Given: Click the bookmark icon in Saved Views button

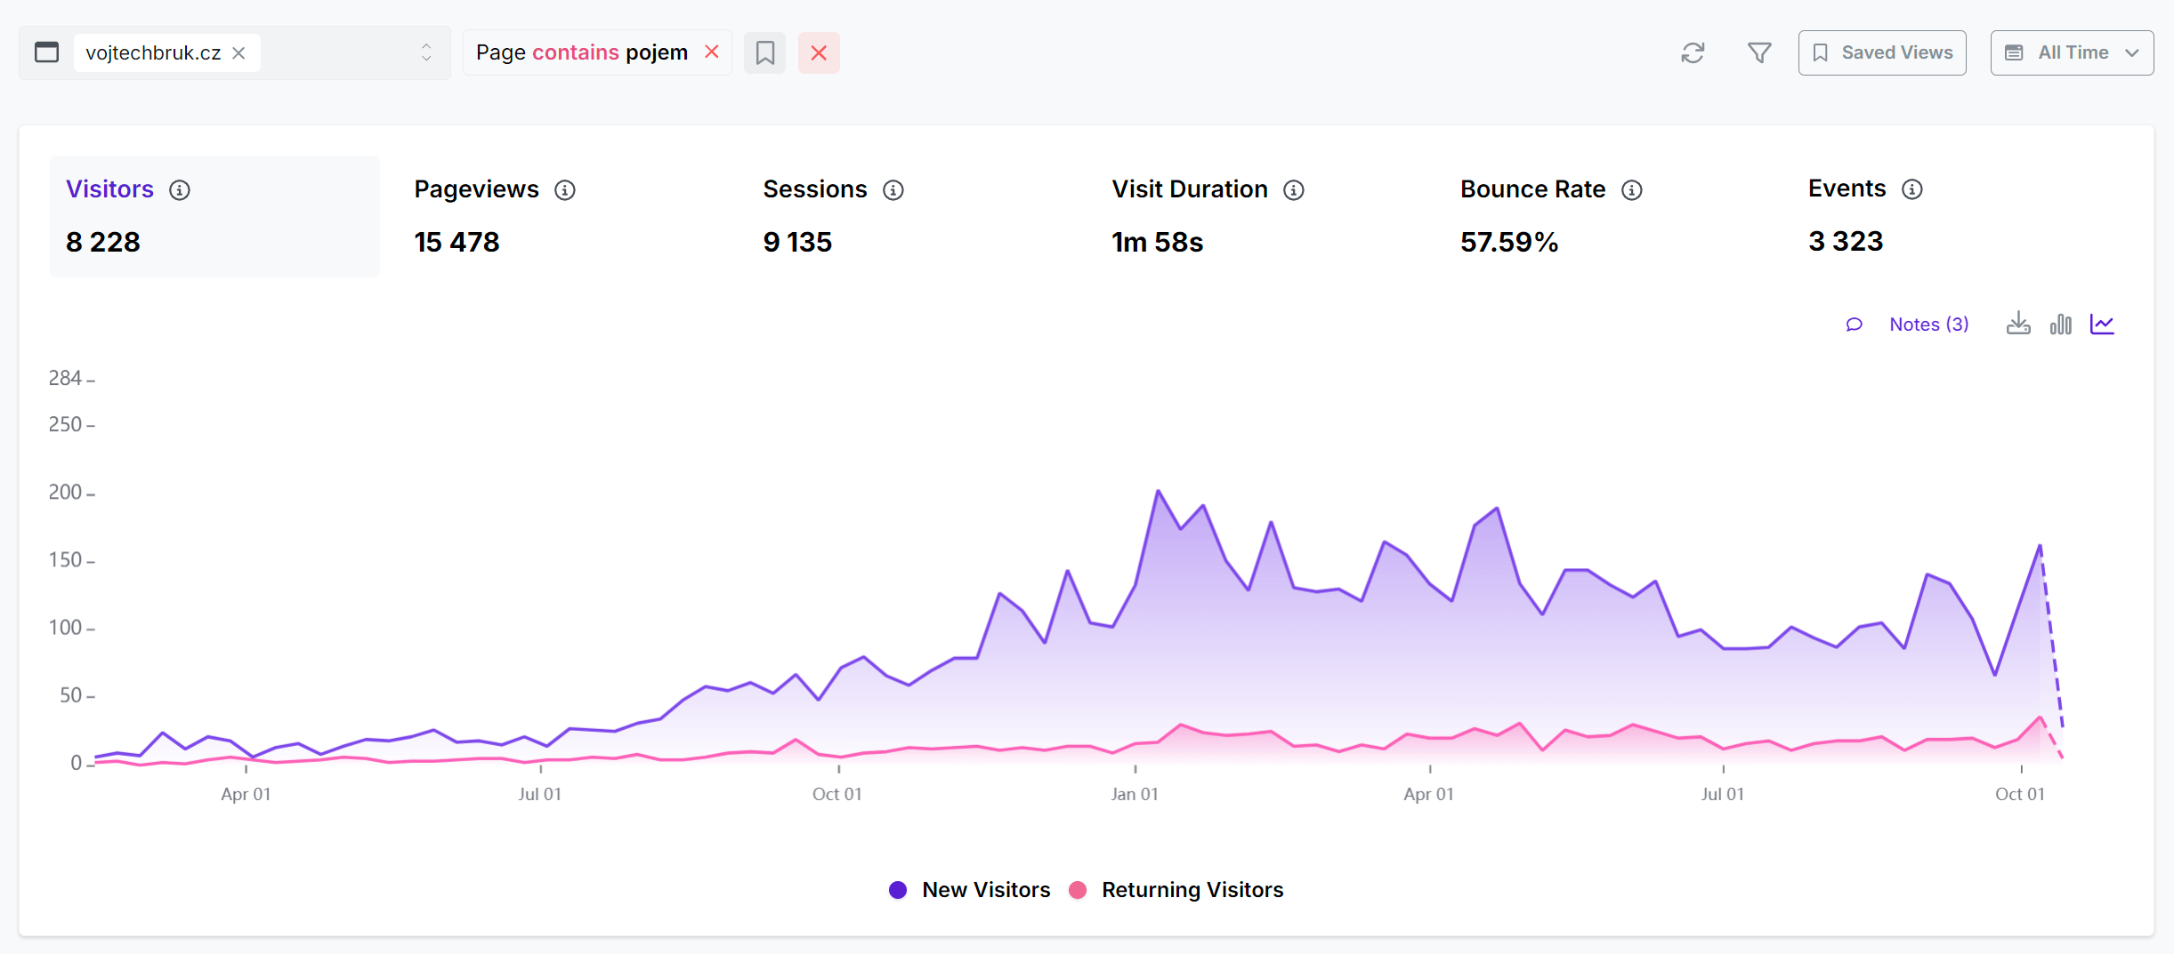Looking at the screenshot, I should pos(1821,53).
